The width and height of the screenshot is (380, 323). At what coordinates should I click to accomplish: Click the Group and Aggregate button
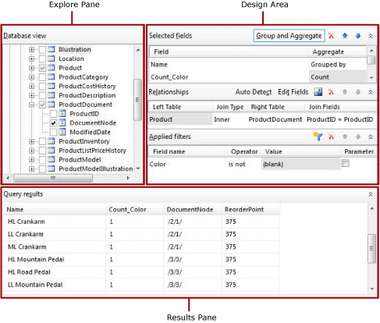[289, 36]
